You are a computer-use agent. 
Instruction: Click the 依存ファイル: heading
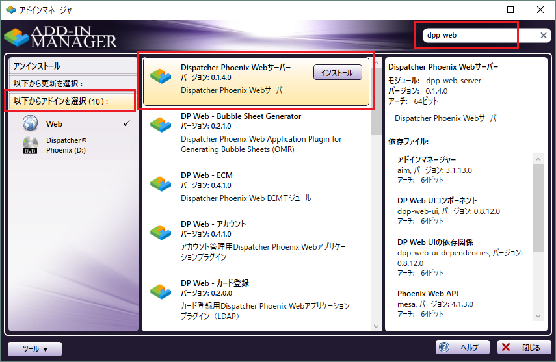tap(408, 142)
